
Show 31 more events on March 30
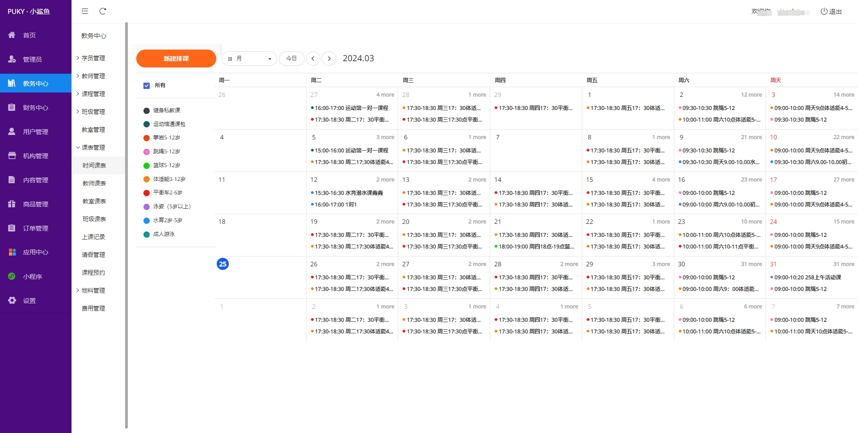coord(751,264)
